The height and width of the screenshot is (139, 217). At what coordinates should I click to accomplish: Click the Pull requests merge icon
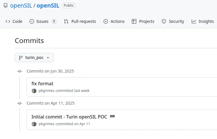click(x=66, y=21)
